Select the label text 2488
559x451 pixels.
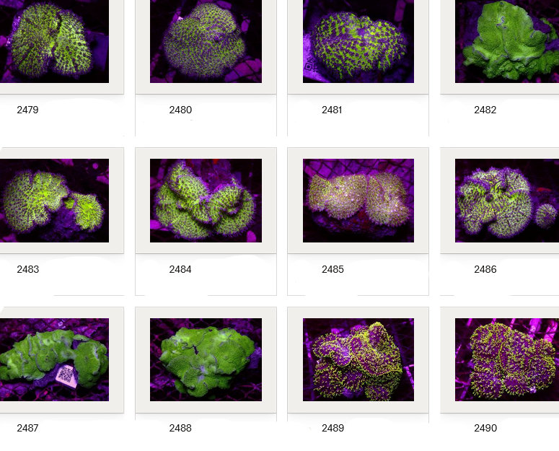tap(180, 428)
